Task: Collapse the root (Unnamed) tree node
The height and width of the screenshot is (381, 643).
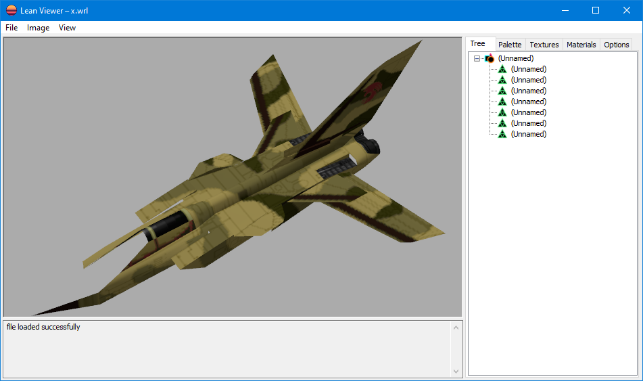Action: point(477,59)
